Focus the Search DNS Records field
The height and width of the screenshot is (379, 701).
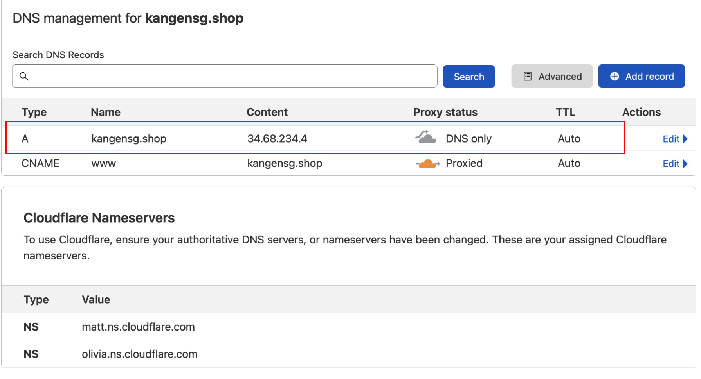click(x=231, y=77)
